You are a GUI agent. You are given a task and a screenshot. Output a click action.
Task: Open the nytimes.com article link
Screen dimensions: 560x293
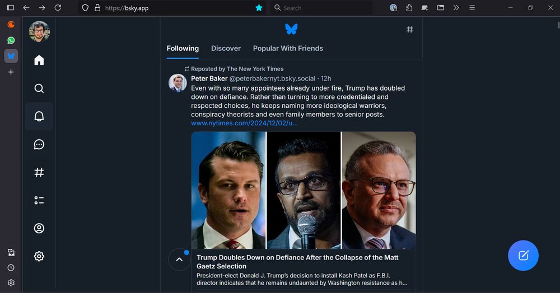pos(244,123)
